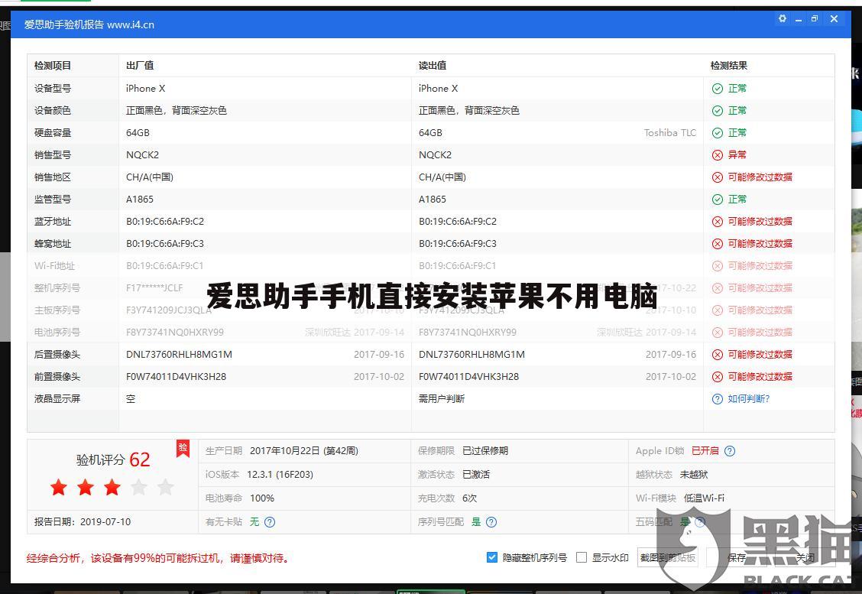Select factory value NQCK2 cell

[142, 155]
